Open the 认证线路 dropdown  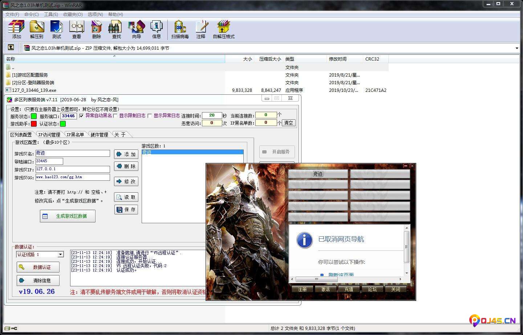[61, 254]
